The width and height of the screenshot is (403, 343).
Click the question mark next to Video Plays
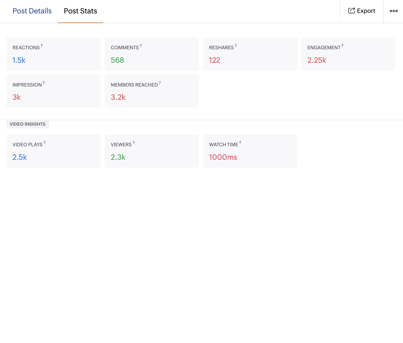tap(45, 143)
